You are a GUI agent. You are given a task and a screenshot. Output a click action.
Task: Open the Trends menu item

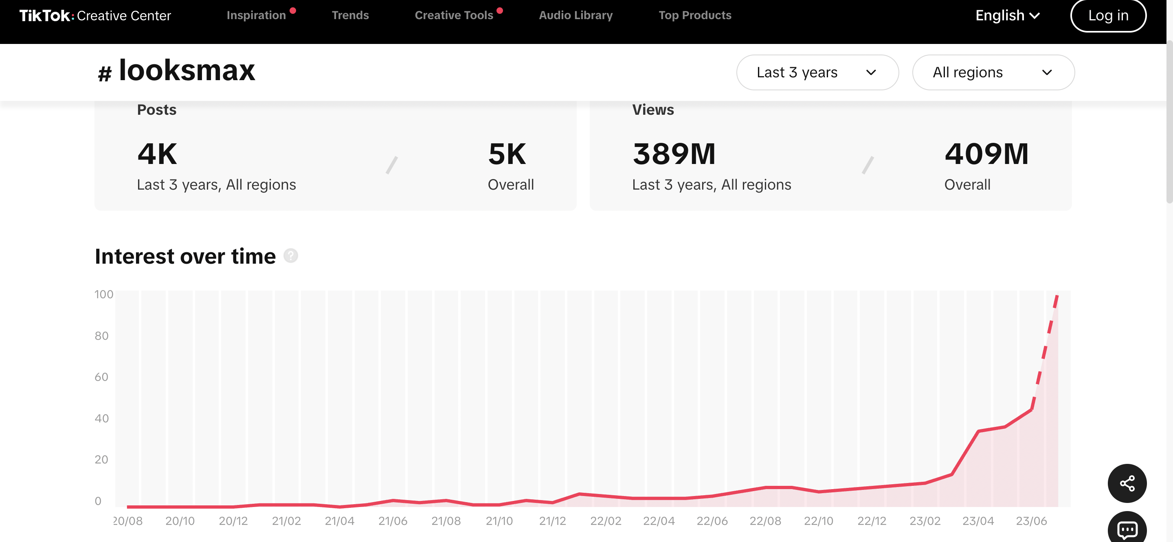point(350,15)
